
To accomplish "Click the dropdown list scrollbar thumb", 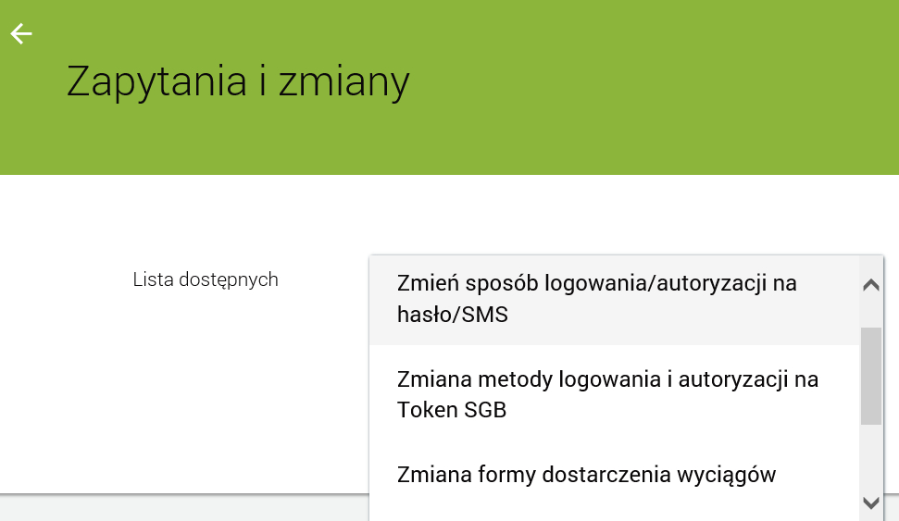I will (870, 375).
